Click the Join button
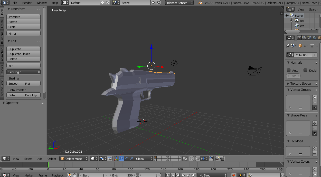Image resolution: width=321 pixels, height=177 pixels. pos(23,65)
